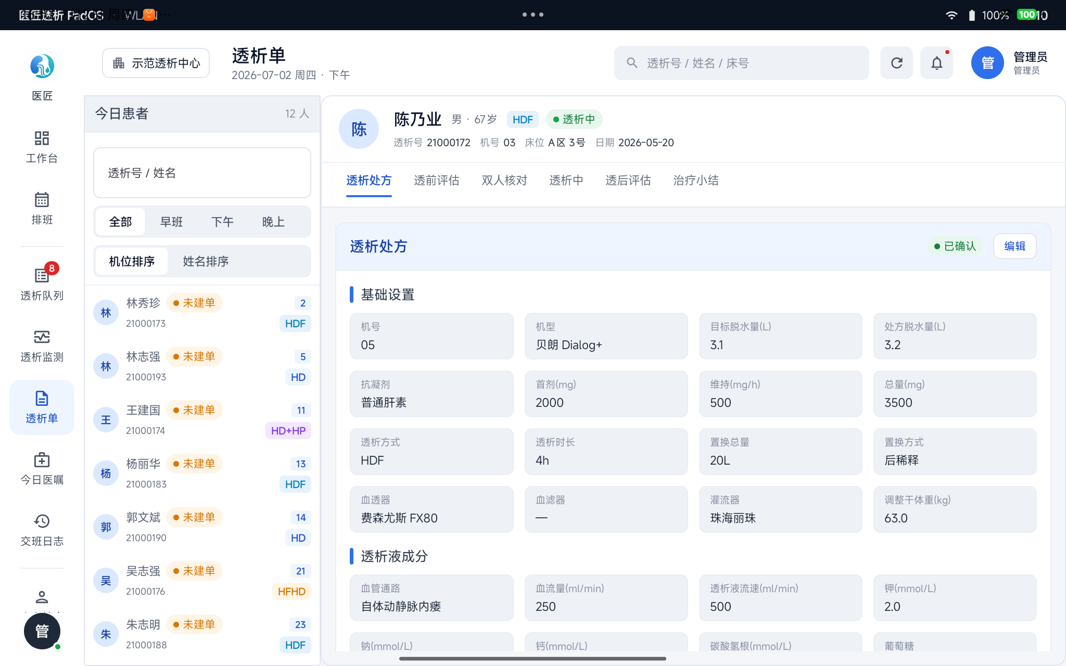
Task: Click the dark 管 avatar at bottom left
Action: coord(42,631)
